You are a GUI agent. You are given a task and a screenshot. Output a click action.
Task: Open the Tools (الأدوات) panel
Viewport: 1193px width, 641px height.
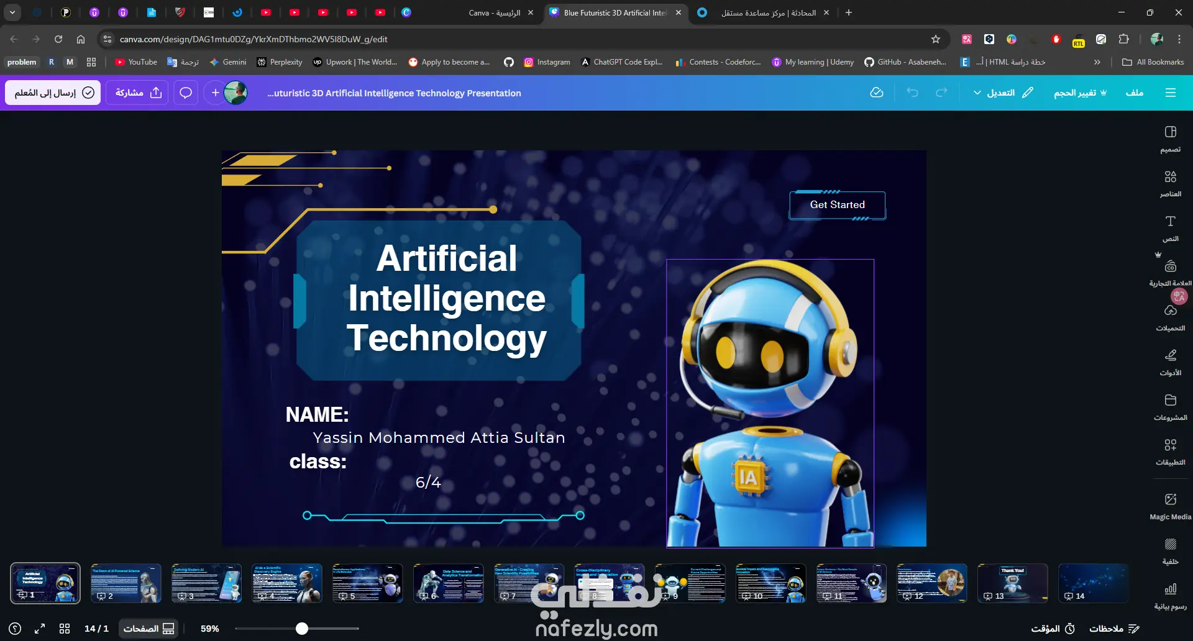pos(1170,363)
